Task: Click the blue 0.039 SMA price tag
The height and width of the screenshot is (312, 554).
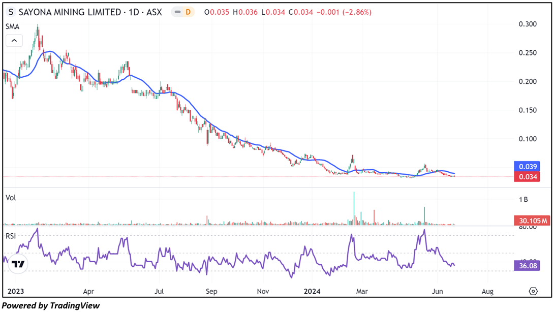Action: tap(527, 167)
